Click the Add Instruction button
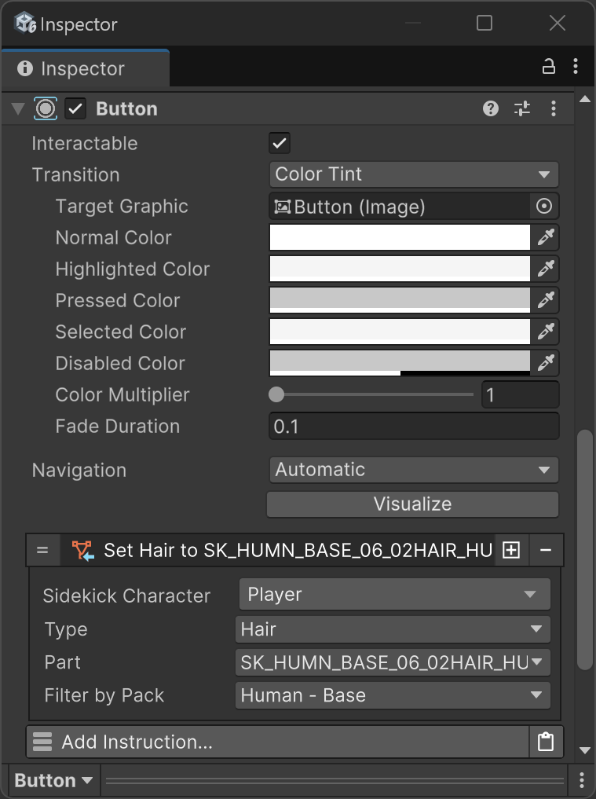The width and height of the screenshot is (596, 799). click(x=279, y=742)
